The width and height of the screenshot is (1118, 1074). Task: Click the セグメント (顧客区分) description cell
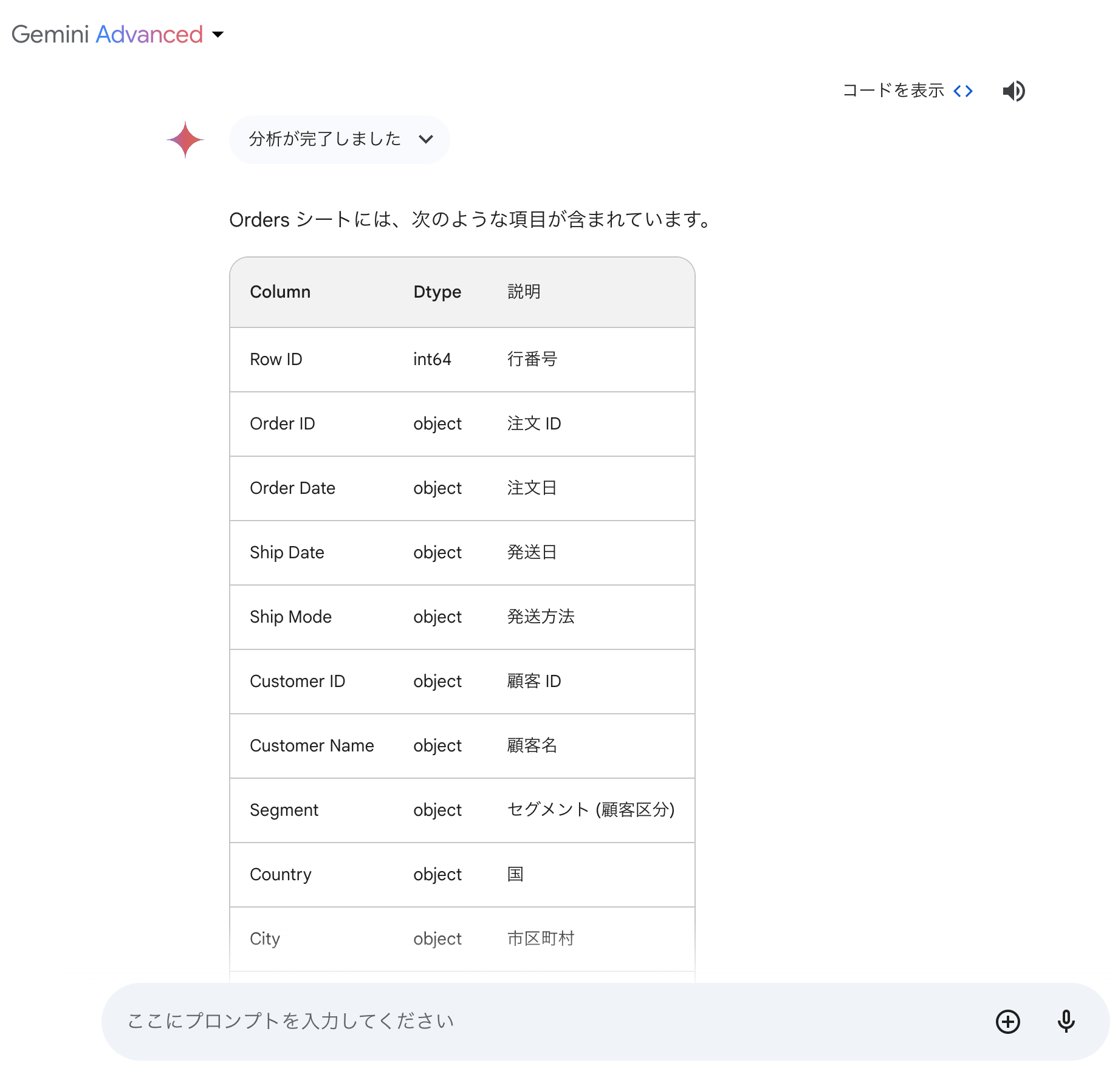click(x=591, y=810)
